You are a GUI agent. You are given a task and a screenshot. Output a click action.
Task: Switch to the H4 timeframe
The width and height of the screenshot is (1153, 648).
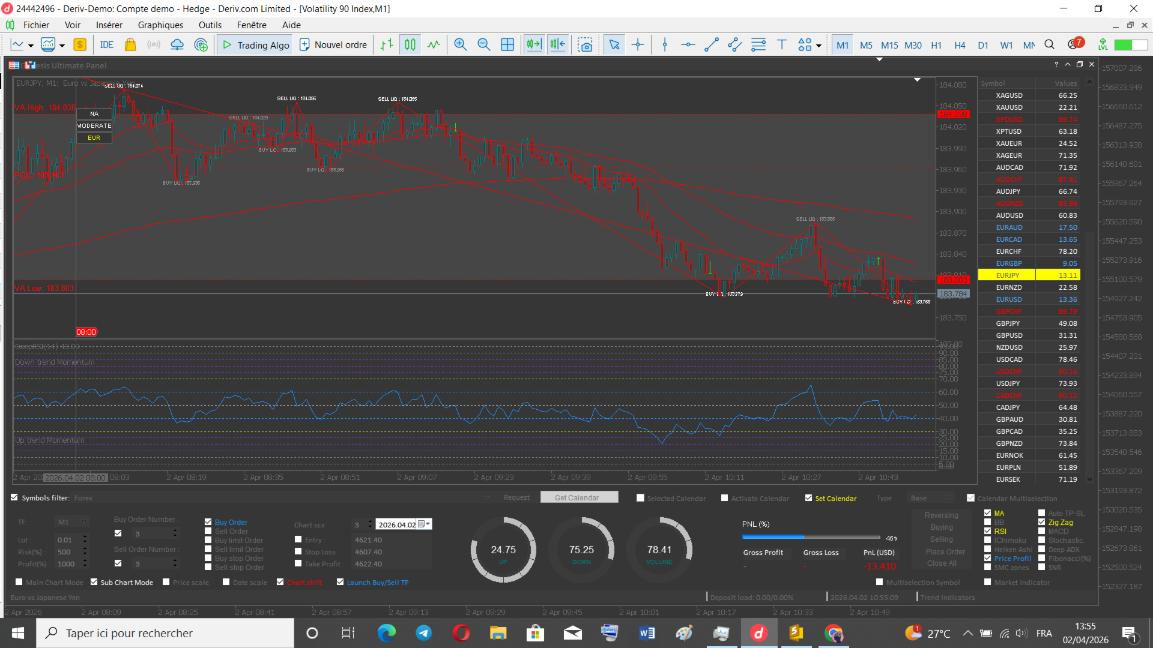point(960,45)
